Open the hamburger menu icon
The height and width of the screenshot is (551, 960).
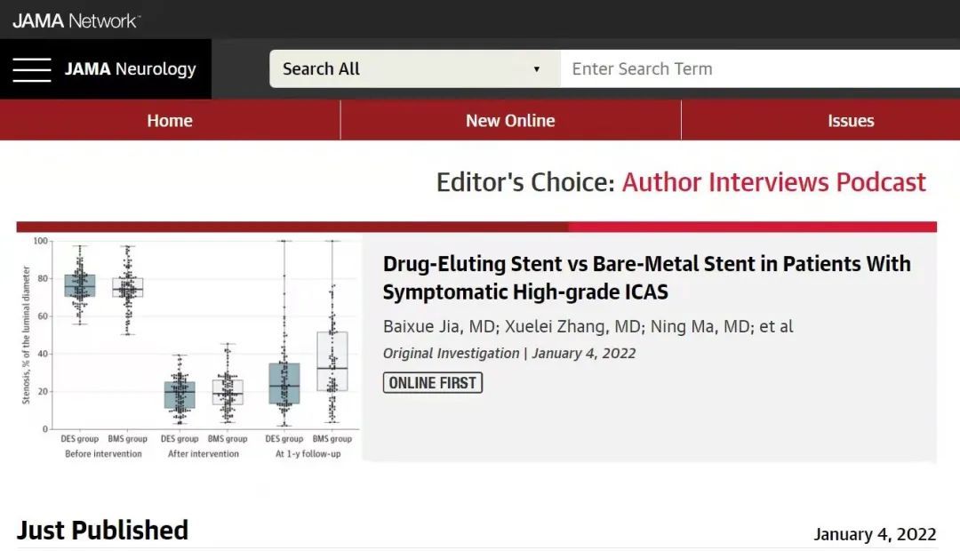coord(32,69)
